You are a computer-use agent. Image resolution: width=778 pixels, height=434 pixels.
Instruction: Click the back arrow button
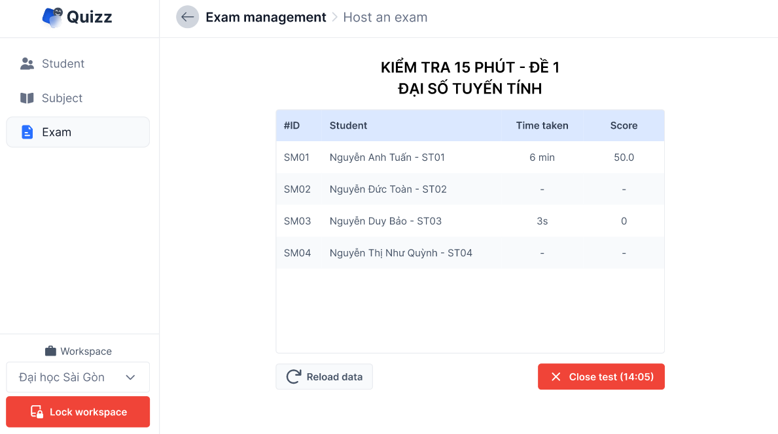[x=187, y=17]
